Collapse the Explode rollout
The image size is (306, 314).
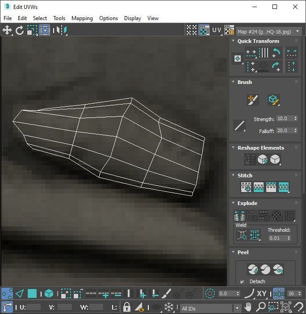[233, 203]
